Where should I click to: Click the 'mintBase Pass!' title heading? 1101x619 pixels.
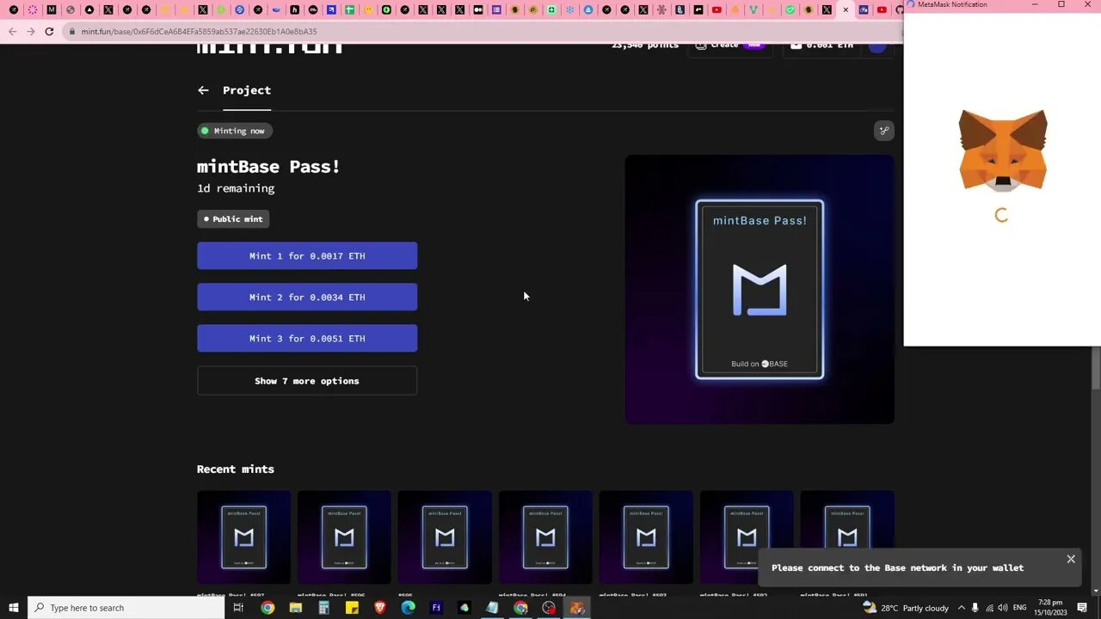pos(268,167)
